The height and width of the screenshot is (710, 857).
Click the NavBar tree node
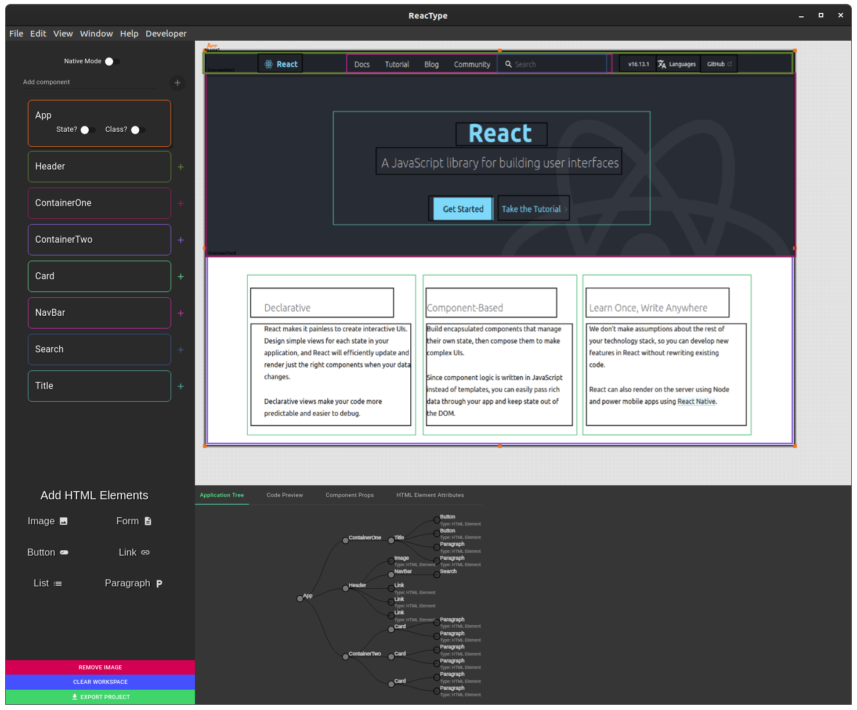pyautogui.click(x=391, y=574)
